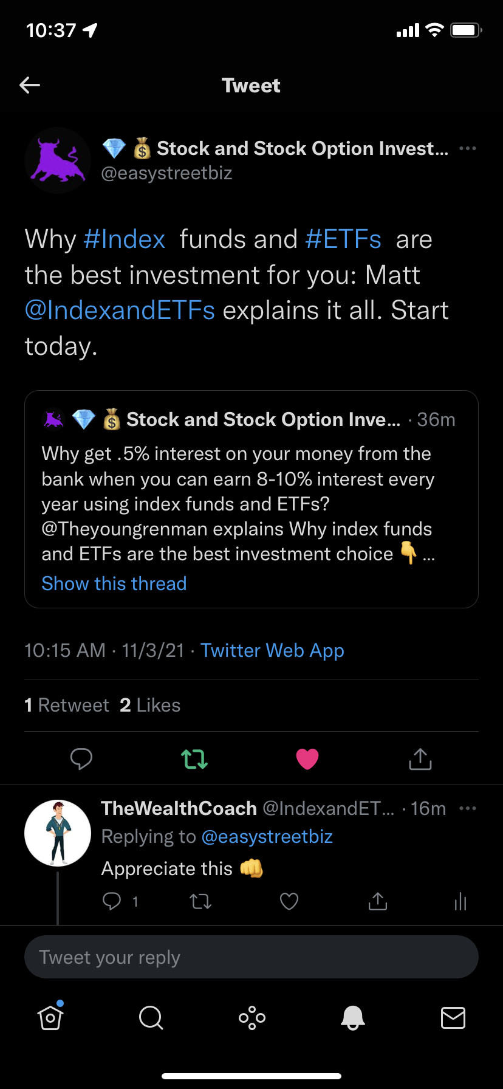Open the #ETFs hashtag
This screenshot has height=1089, width=503.
point(343,239)
